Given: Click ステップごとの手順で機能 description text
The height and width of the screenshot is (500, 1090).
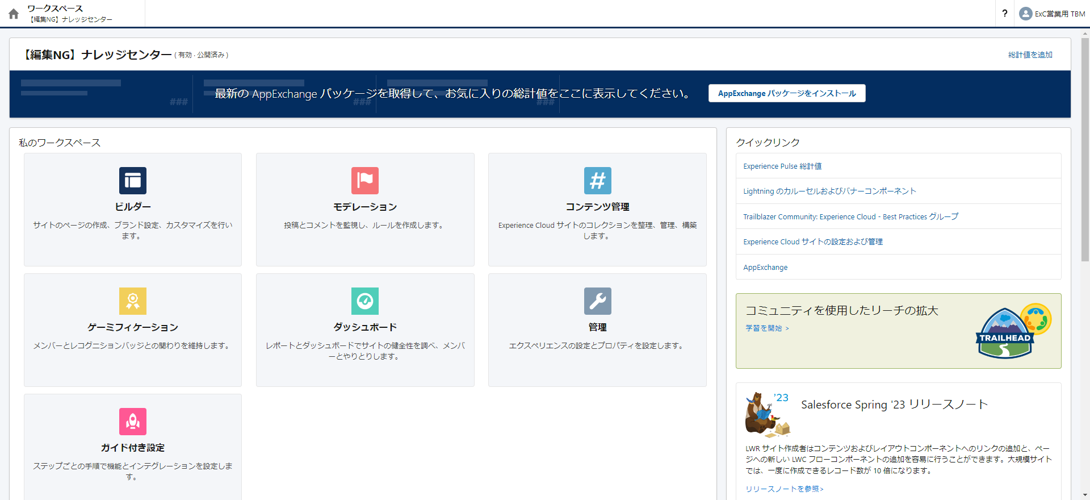Looking at the screenshot, I should tap(133, 471).
